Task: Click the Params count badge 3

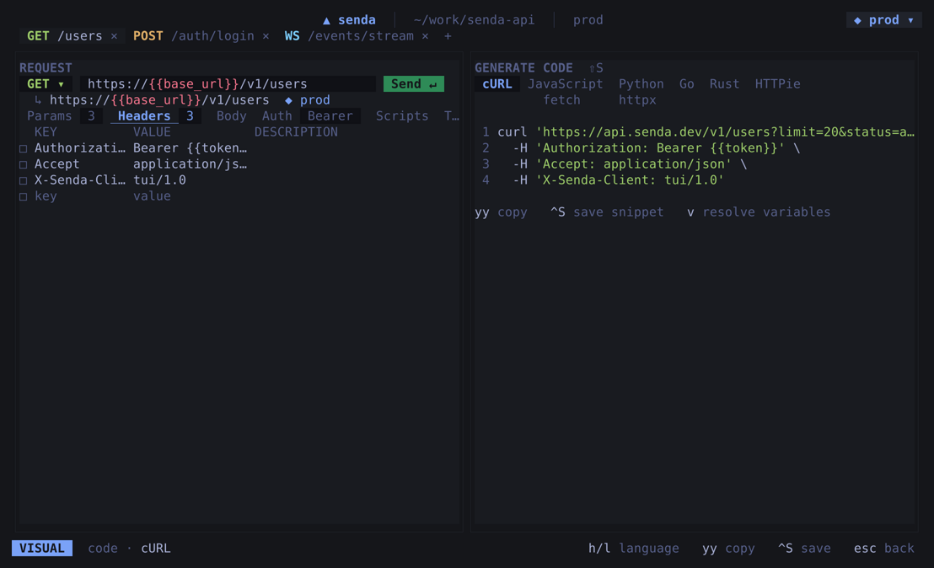Action: point(91,116)
